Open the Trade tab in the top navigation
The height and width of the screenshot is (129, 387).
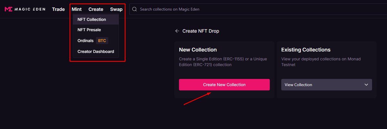click(x=58, y=9)
